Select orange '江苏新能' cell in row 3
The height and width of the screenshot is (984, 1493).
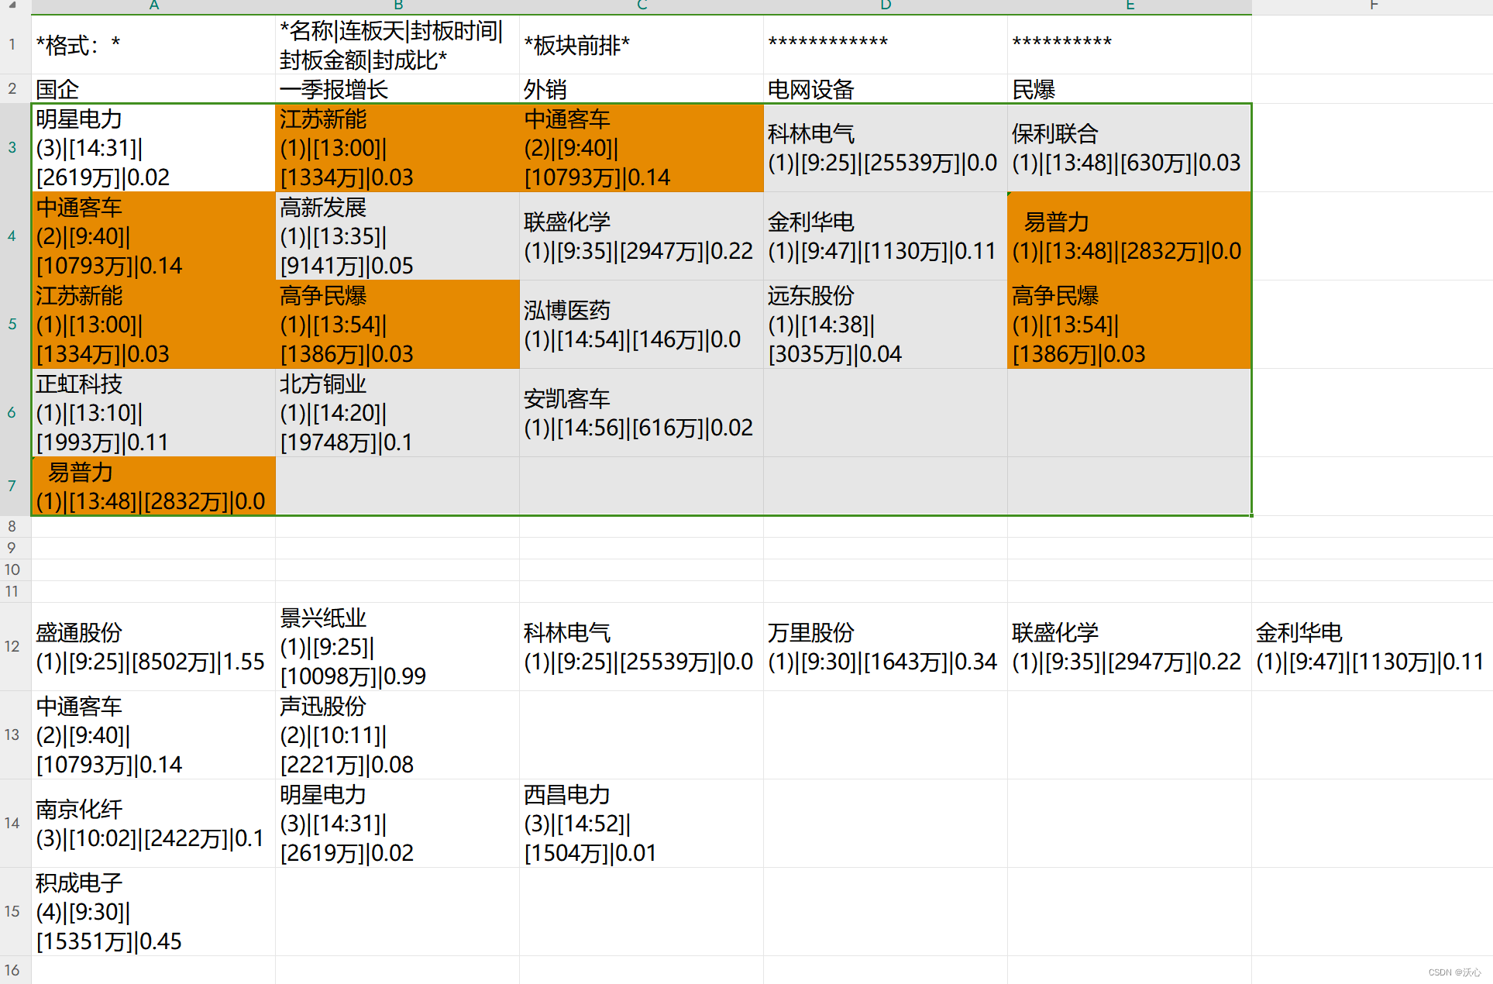397,148
